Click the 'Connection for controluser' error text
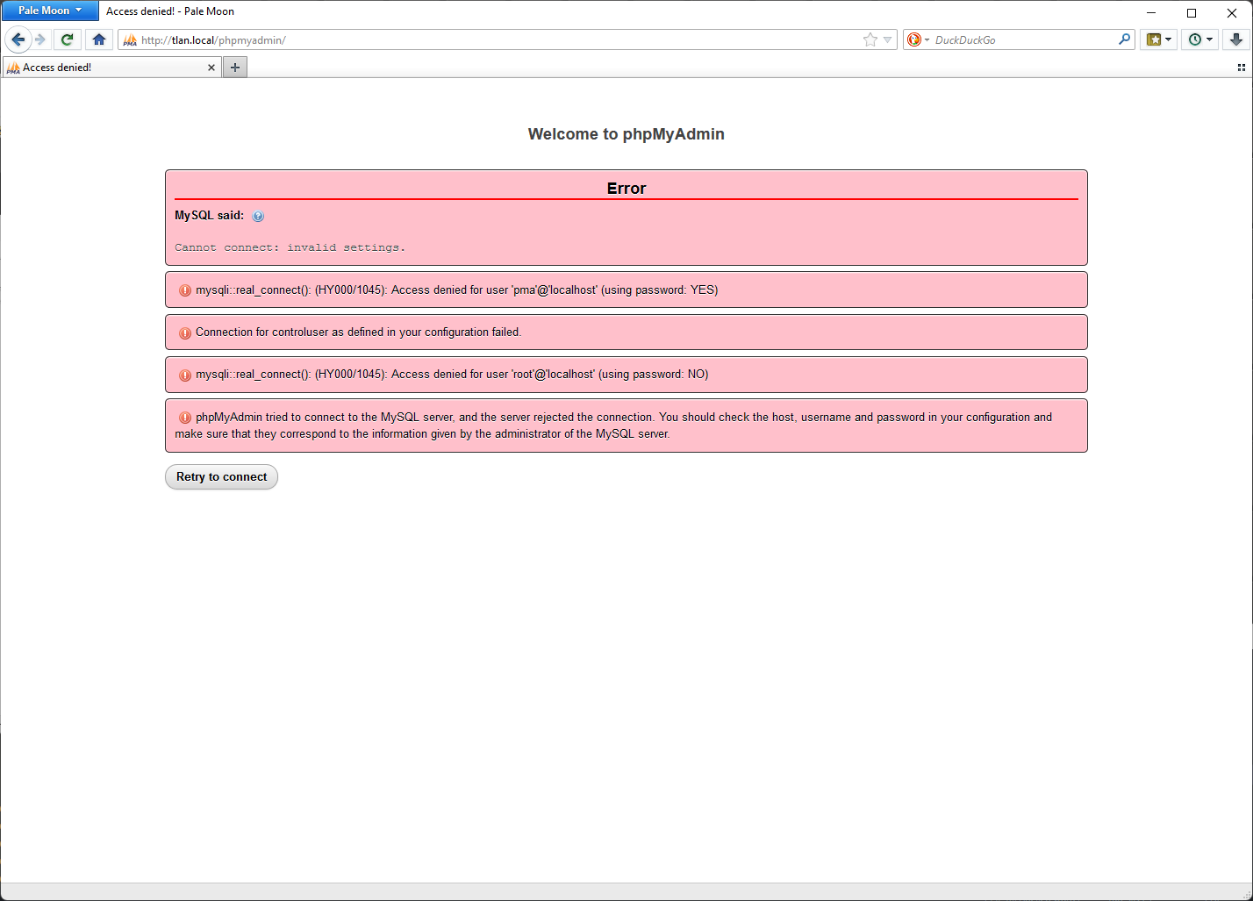 (x=358, y=333)
